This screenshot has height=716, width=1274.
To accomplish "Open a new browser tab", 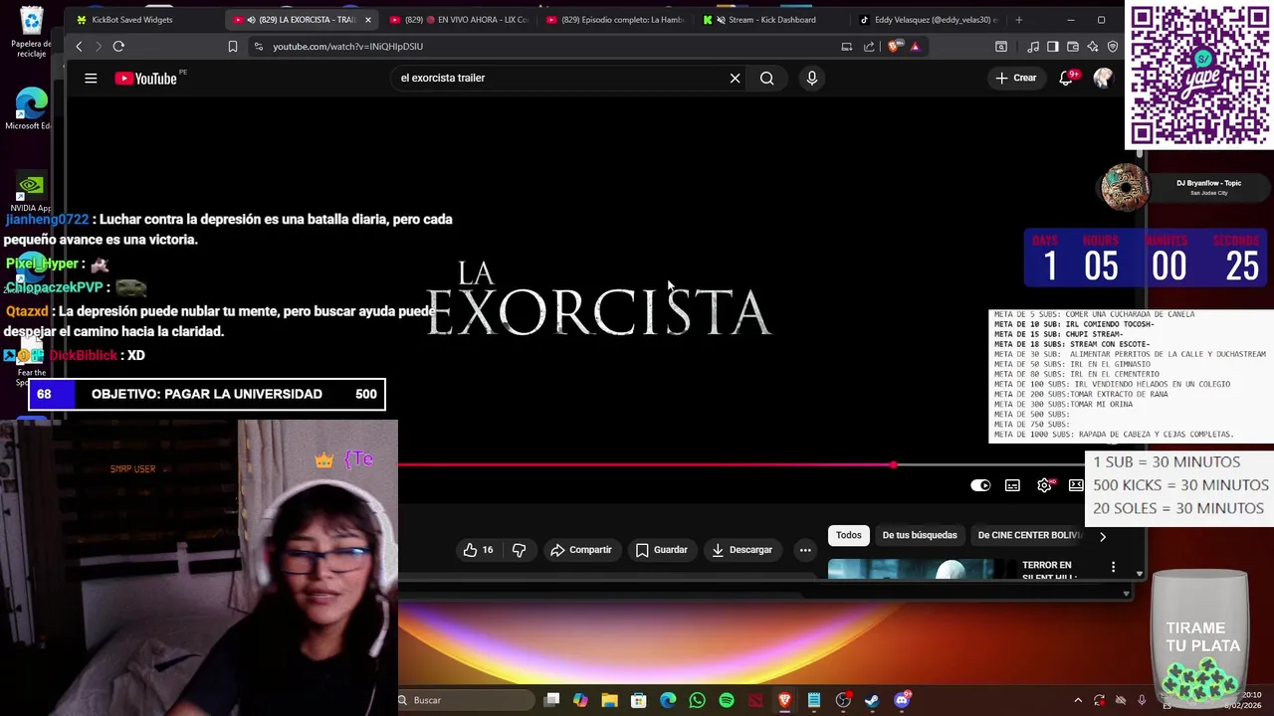I will 1018,20.
